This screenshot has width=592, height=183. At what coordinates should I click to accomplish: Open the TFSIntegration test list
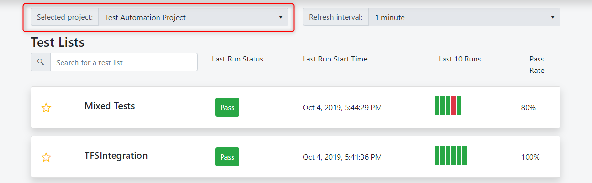116,155
